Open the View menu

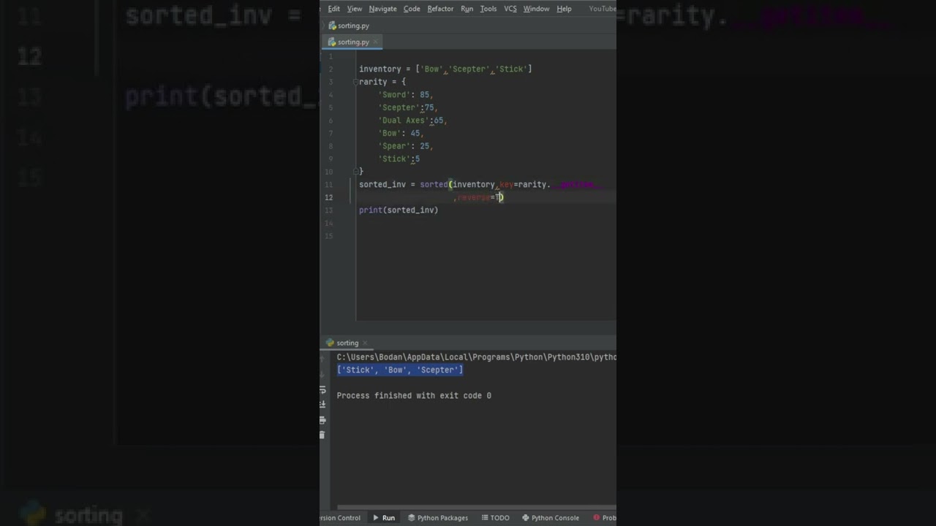355,9
